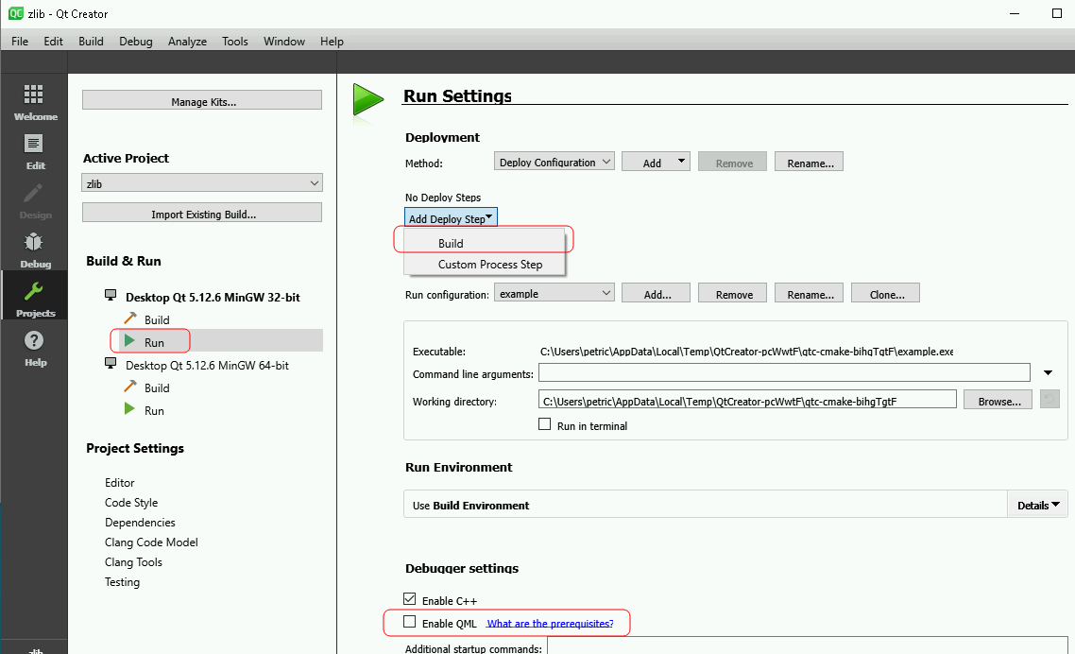The width and height of the screenshot is (1075, 654).
Task: Click the monitor icon for MinGW 32-bit kit
Action: click(110, 295)
